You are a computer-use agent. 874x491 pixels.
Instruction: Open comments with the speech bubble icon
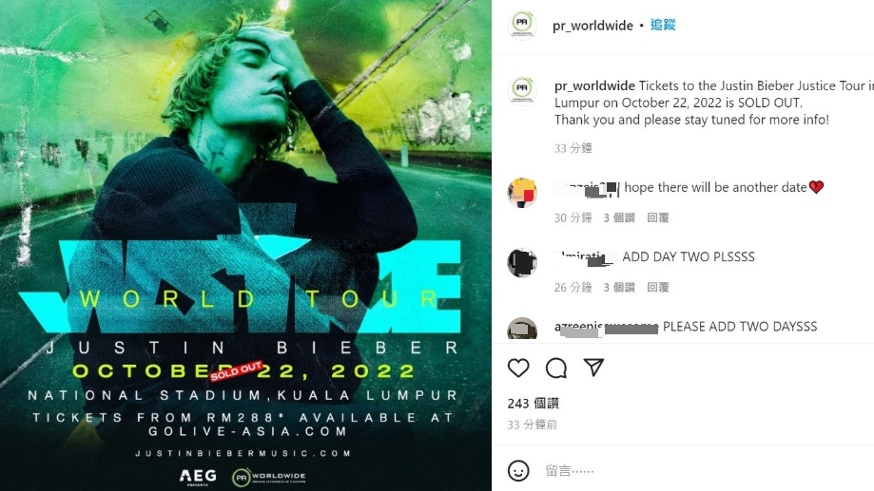click(x=556, y=368)
